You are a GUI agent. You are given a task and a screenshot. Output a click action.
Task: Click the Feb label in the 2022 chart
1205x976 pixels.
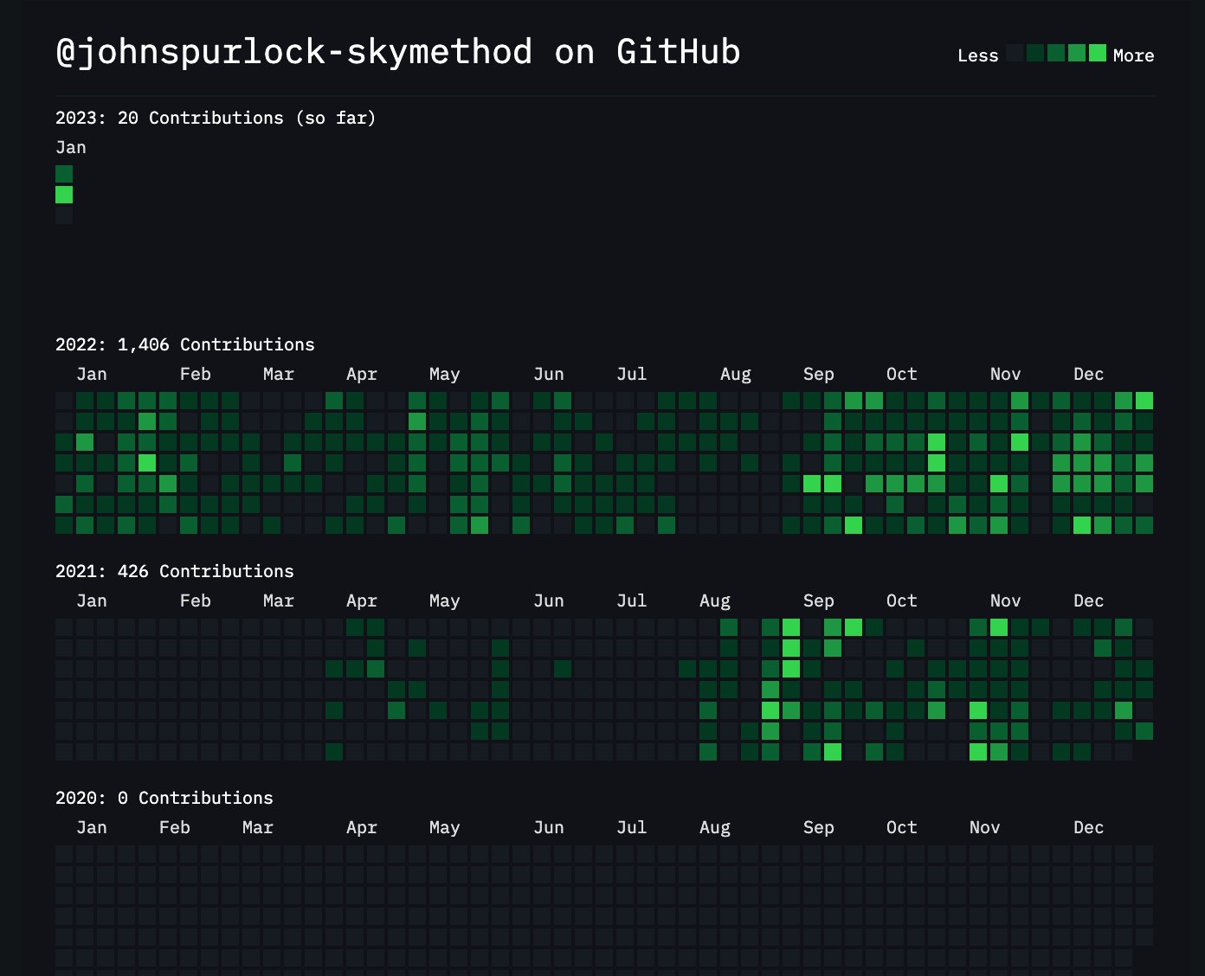point(196,374)
